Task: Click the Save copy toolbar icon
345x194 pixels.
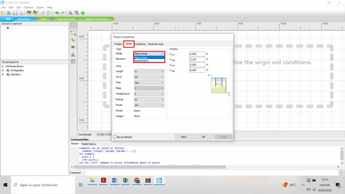Action: (x=21, y=13)
